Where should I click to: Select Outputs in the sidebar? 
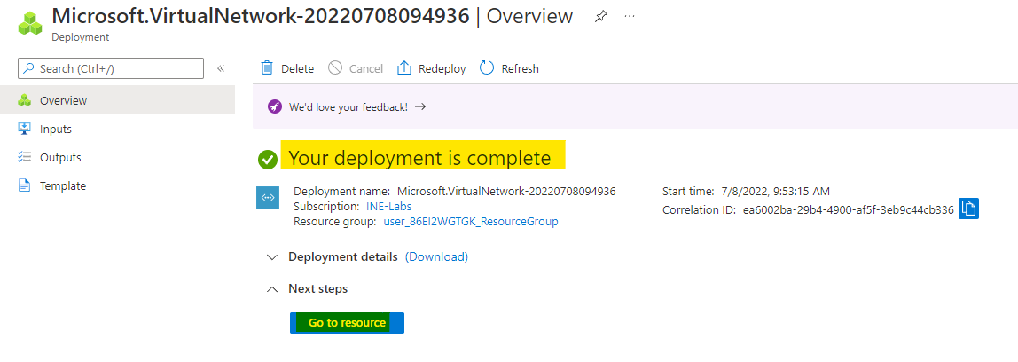(60, 157)
